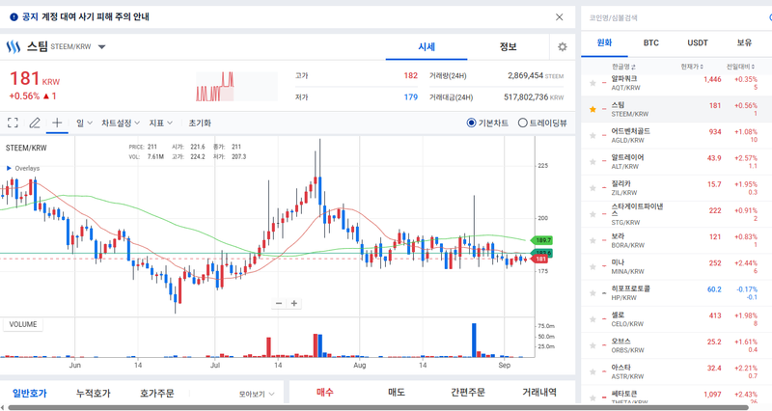Viewport: 772px width, 411px height.
Task: Sort by 전일대비 column header
Action: coord(740,67)
